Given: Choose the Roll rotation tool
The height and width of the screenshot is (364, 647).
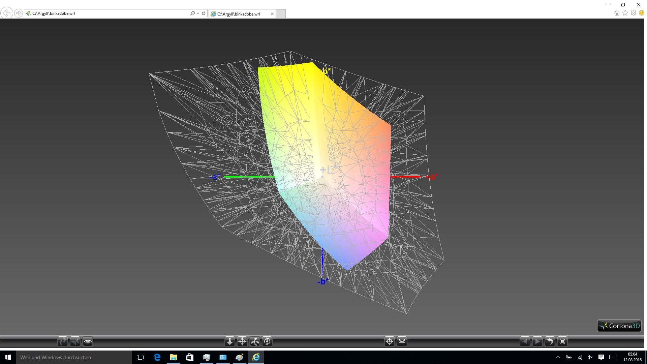Looking at the screenshot, I should click(x=267, y=341).
